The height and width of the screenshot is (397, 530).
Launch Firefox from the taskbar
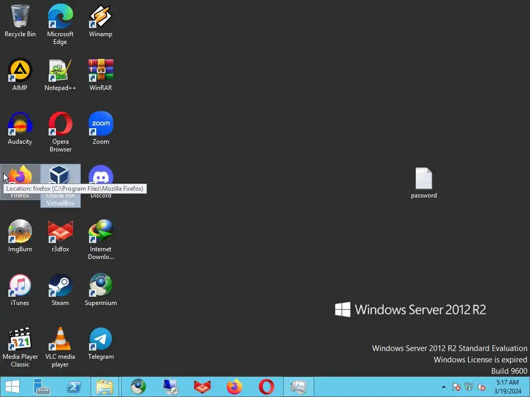[x=234, y=387]
